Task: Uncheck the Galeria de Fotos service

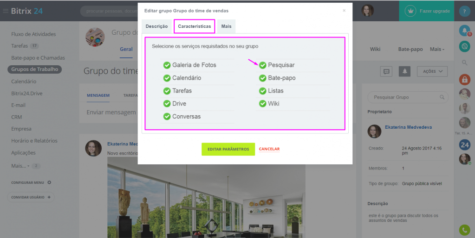Action: click(x=167, y=65)
